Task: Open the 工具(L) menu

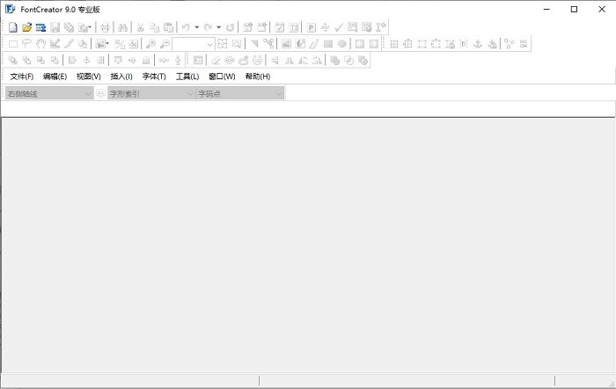Action: [187, 77]
